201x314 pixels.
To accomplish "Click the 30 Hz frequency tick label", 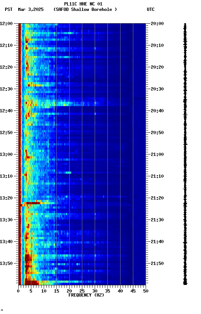I will [x=95, y=291].
